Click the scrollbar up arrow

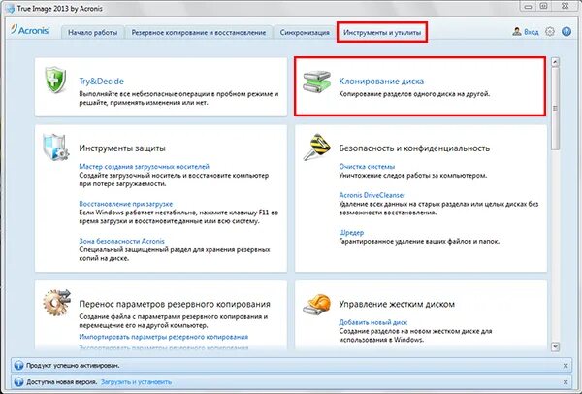tap(555, 62)
